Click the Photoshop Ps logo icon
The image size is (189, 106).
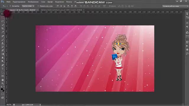tap(2, 2)
